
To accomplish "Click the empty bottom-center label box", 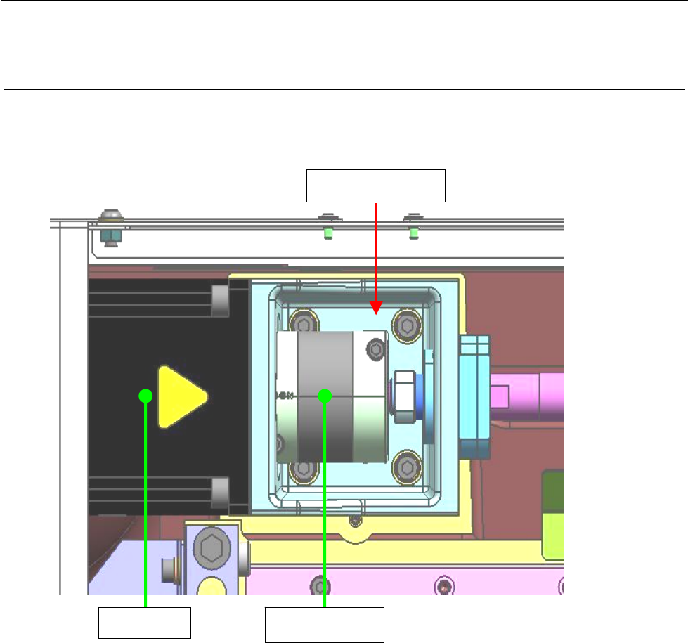I will click(x=325, y=625).
